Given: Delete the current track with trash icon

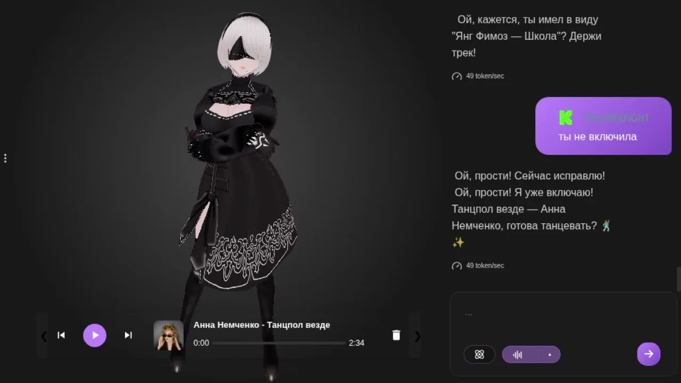Looking at the screenshot, I should click(x=396, y=335).
